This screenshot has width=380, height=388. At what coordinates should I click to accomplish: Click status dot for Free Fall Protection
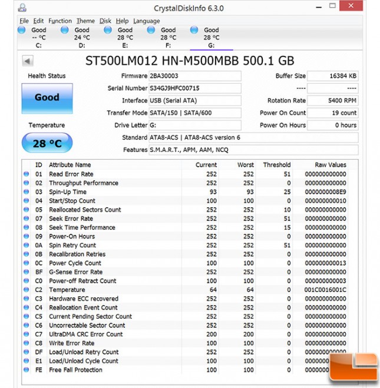[27, 370]
